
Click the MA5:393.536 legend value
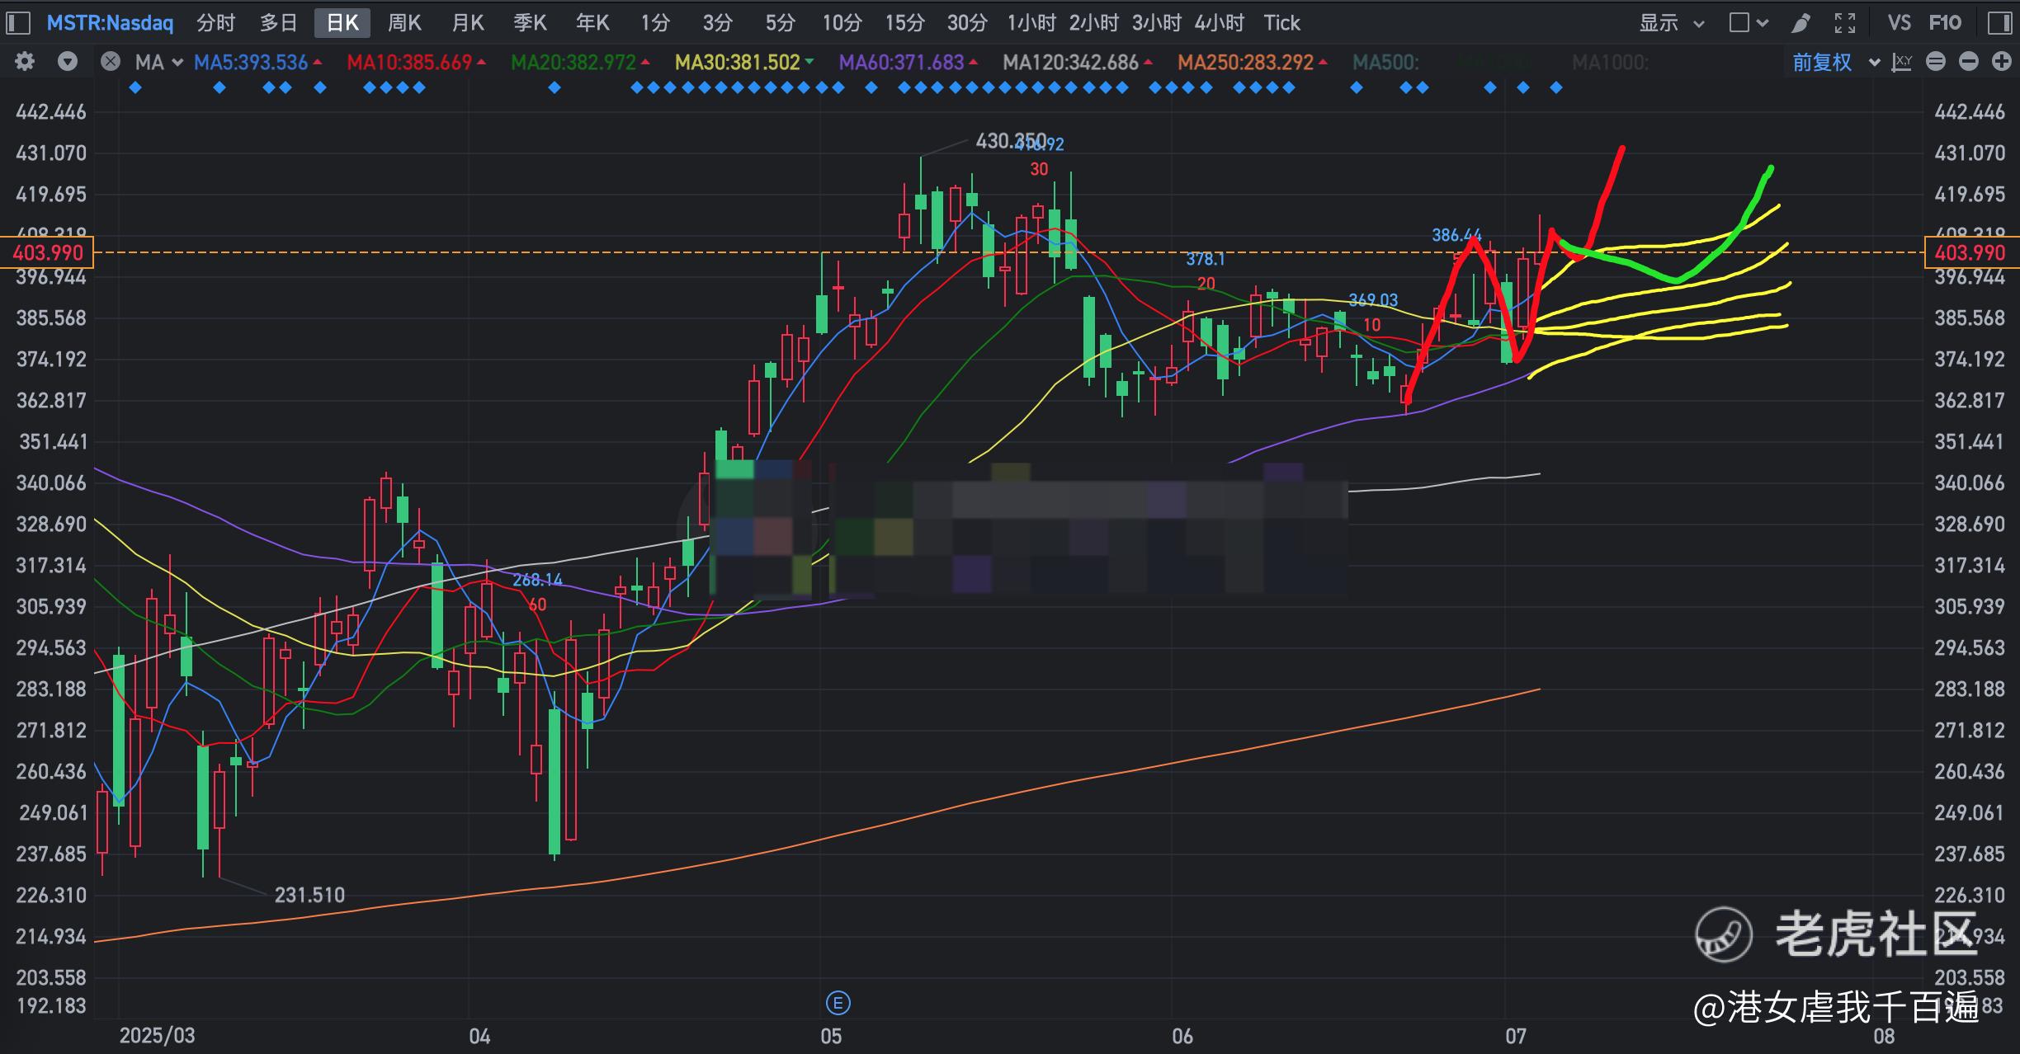point(251,62)
